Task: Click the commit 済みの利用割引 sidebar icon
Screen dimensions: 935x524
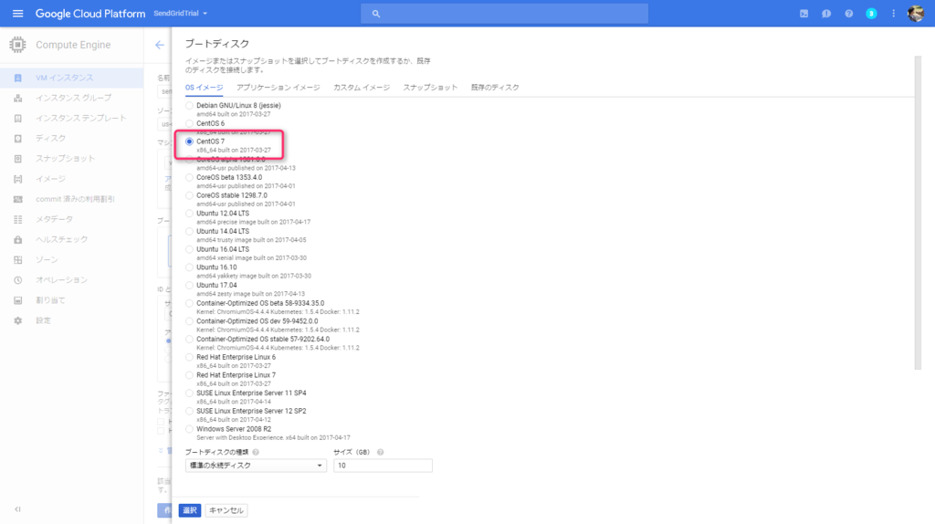Action: (18, 199)
